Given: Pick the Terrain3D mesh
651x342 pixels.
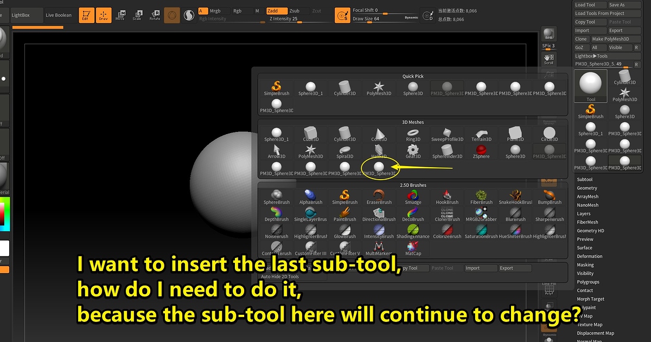Looking at the screenshot, I should (x=481, y=134).
